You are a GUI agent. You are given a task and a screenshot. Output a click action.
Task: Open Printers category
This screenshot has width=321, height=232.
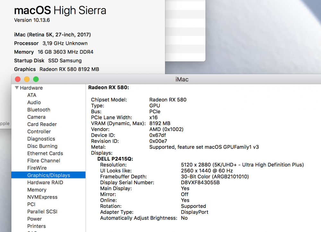[x=37, y=226]
